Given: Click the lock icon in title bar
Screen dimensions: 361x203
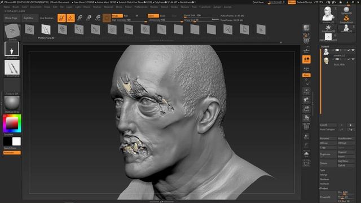Looking at the screenshot, I should (x=340, y=2).
